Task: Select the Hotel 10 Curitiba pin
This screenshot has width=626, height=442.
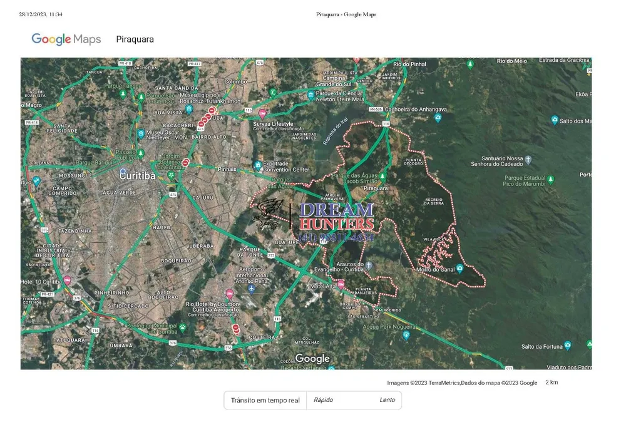Action: coord(67,280)
